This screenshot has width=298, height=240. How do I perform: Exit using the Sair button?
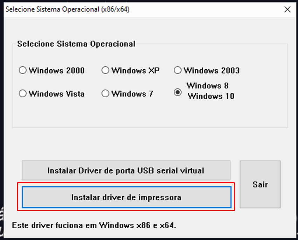point(260,184)
